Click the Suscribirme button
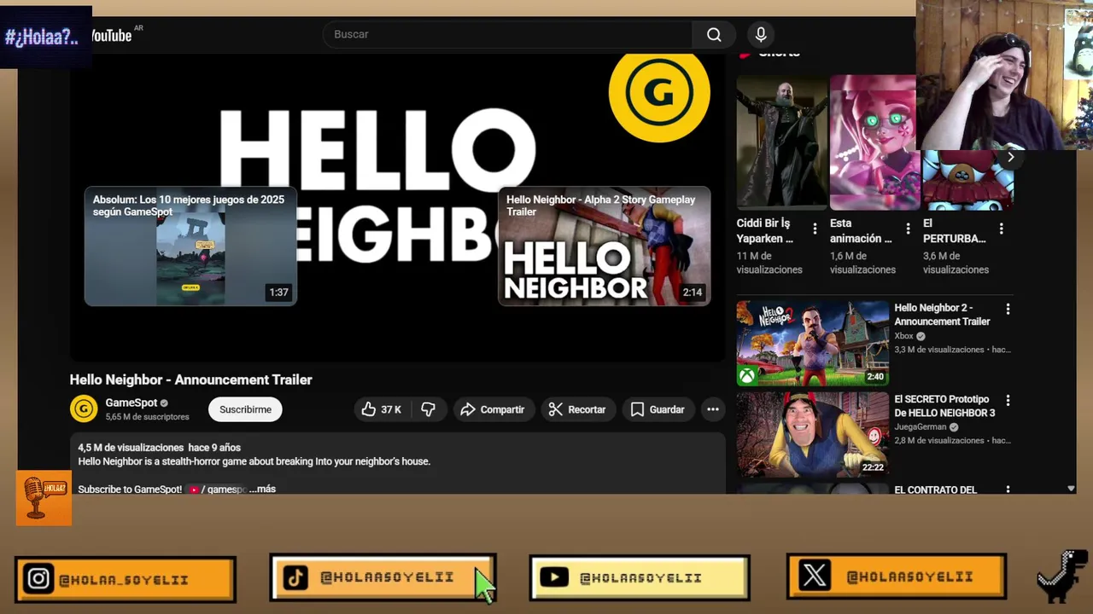This screenshot has width=1093, height=614. click(245, 409)
